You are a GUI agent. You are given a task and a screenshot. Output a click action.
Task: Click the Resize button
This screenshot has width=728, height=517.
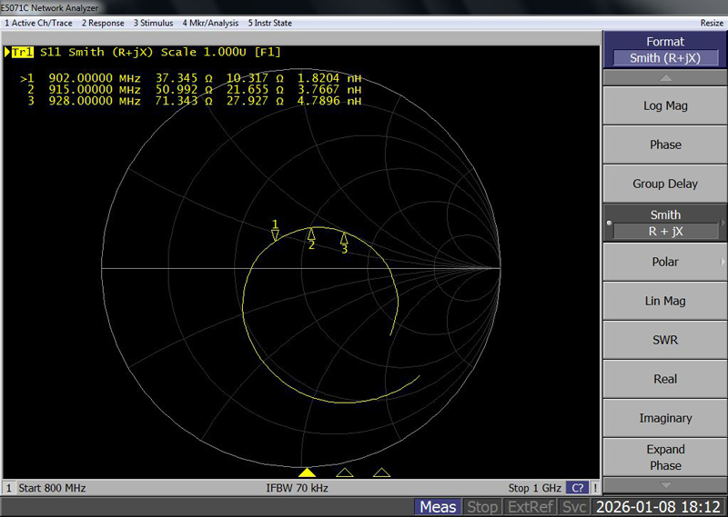tap(712, 23)
